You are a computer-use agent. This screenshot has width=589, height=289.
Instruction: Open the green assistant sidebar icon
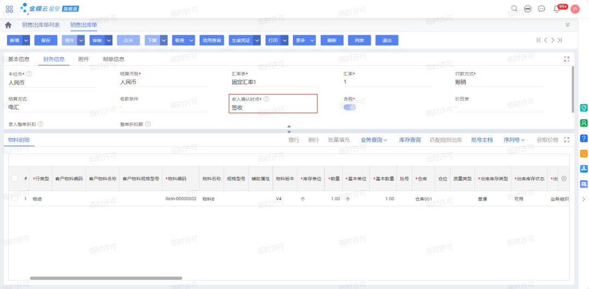tap(584, 108)
